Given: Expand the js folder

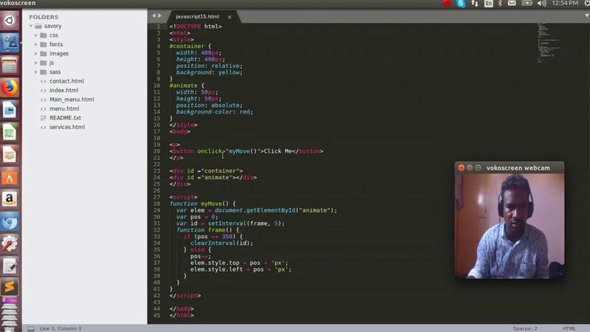Looking at the screenshot, I should (36, 63).
